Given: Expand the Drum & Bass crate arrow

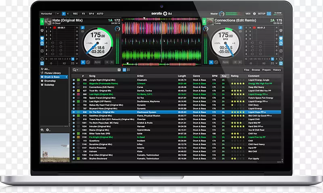Looking at the screenshot, I should coord(67,77).
